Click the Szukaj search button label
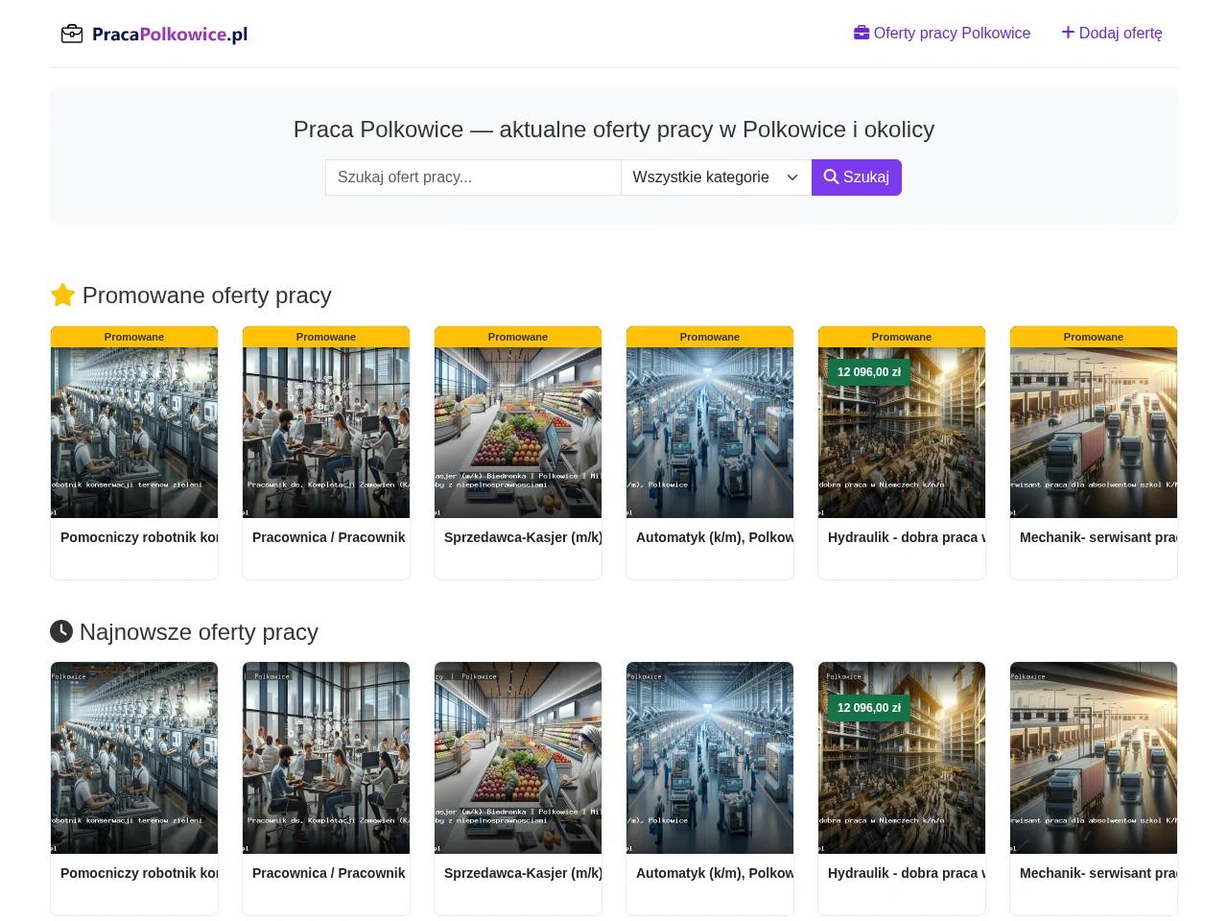 pyautogui.click(x=866, y=177)
